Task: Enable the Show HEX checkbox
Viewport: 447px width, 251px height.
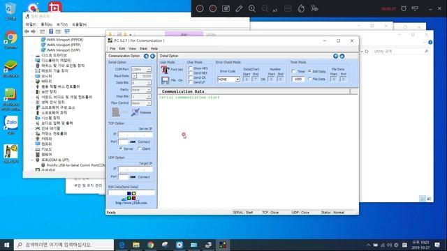Action: pos(191,68)
